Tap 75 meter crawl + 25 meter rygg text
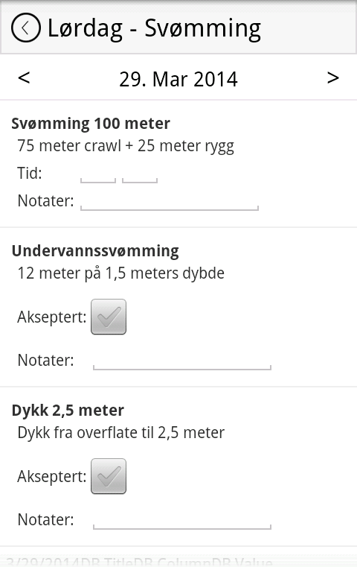This screenshot has height=567, width=357. pyautogui.click(x=126, y=146)
